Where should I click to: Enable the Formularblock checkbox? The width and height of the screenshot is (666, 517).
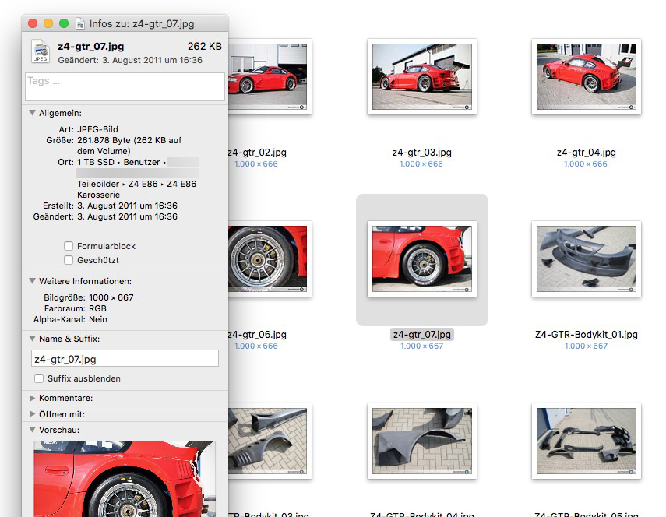pos(69,246)
